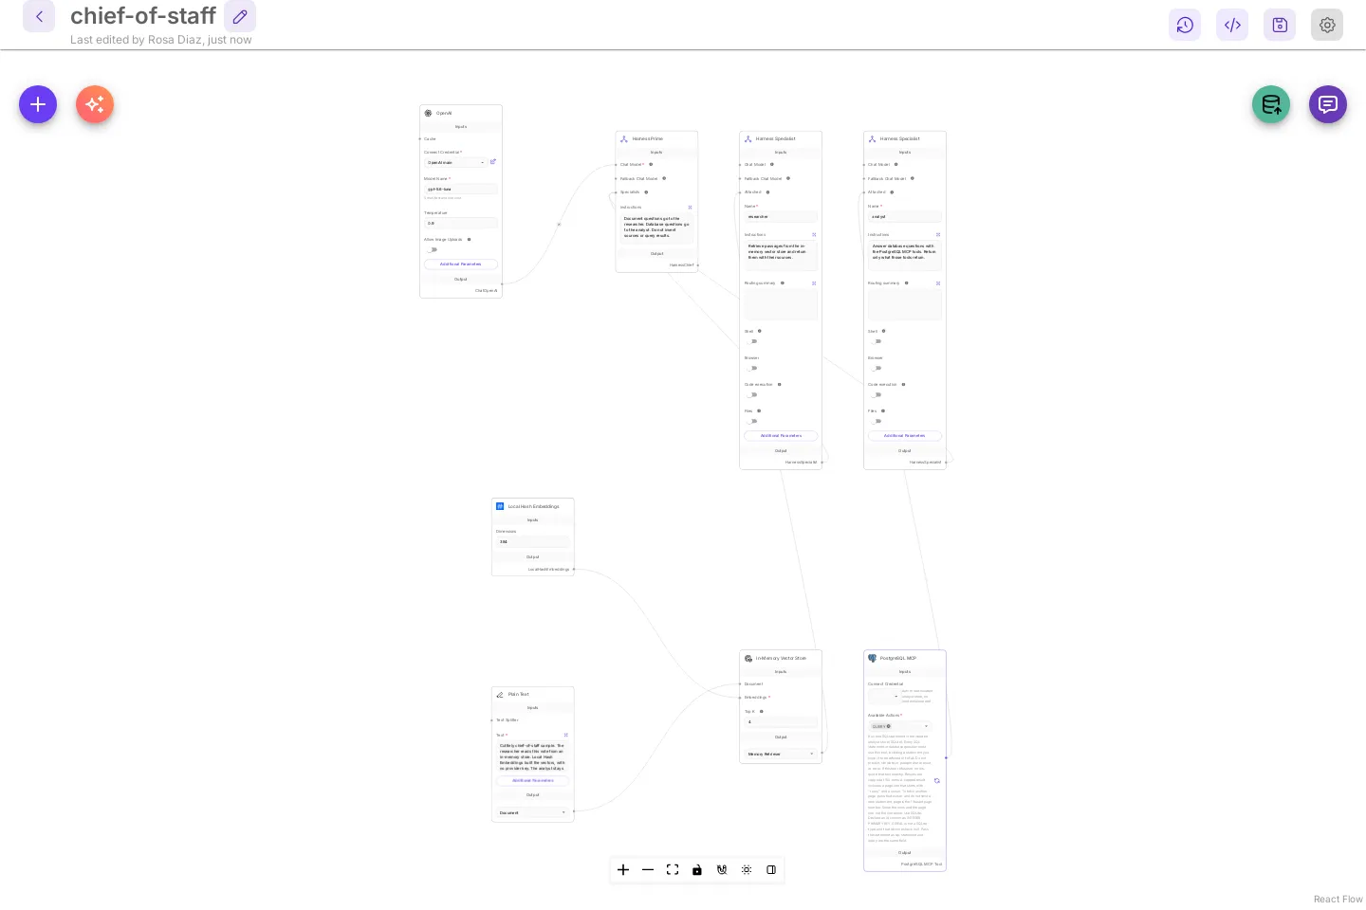Toggle Code execution on analyst specialist
Viewport: 1366px width, 910px height.
coord(877,394)
